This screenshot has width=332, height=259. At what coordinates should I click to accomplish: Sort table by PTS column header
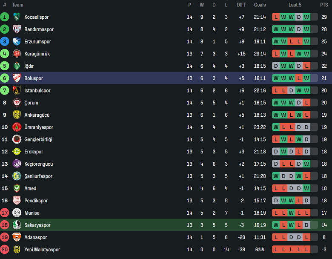click(324, 5)
